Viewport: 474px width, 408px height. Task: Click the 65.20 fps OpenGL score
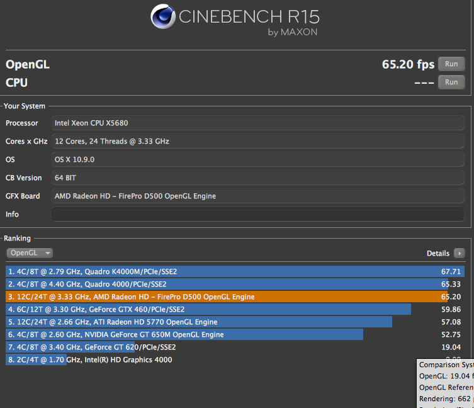coord(408,64)
